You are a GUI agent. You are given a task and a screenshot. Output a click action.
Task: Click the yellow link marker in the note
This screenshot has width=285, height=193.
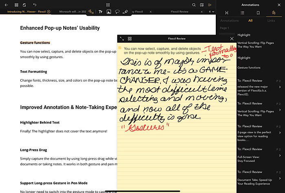click(120, 48)
